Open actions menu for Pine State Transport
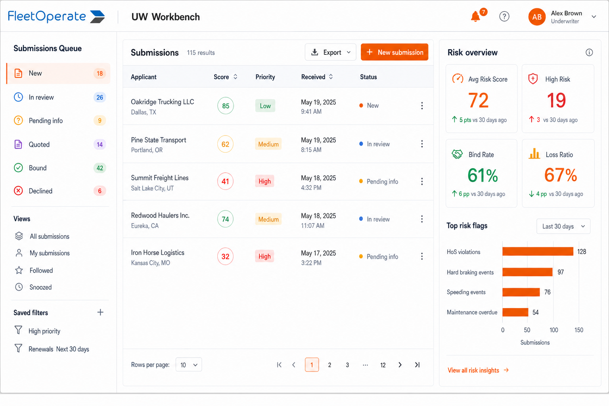 click(x=422, y=144)
